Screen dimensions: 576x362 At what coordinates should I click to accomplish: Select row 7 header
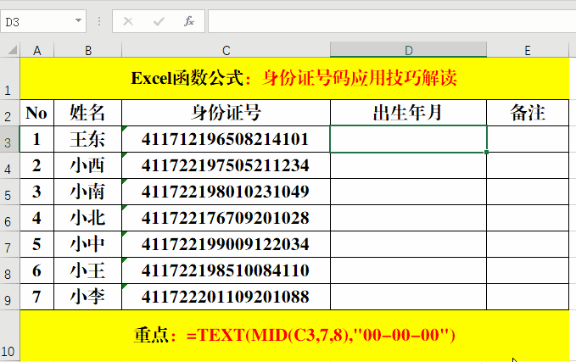[x=9, y=244]
